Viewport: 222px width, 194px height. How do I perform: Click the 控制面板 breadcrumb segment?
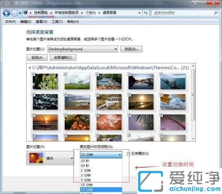pyautogui.click(x=41, y=13)
